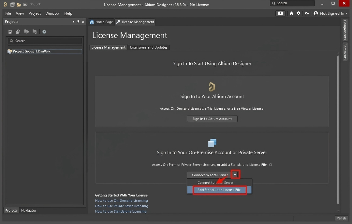Switch to Extensions and Updates tab

click(x=149, y=47)
